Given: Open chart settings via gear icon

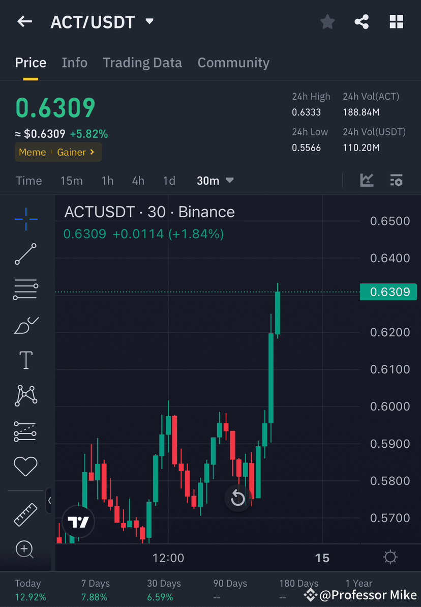Looking at the screenshot, I should pos(390,558).
